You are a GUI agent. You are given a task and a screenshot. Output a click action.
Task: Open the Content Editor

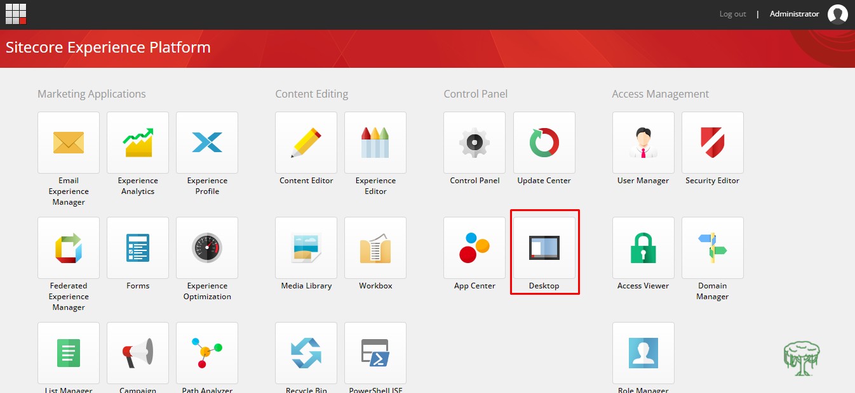[306, 143]
